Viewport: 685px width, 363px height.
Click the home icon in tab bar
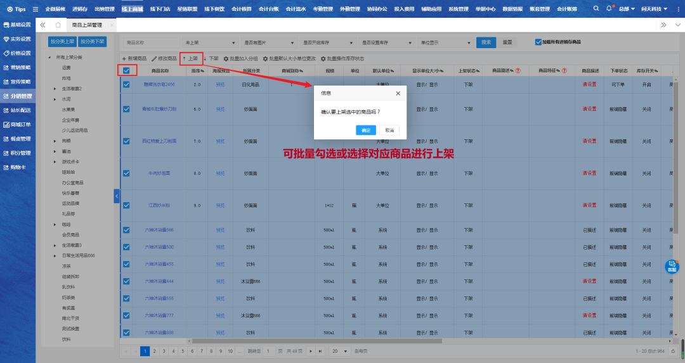point(58,25)
